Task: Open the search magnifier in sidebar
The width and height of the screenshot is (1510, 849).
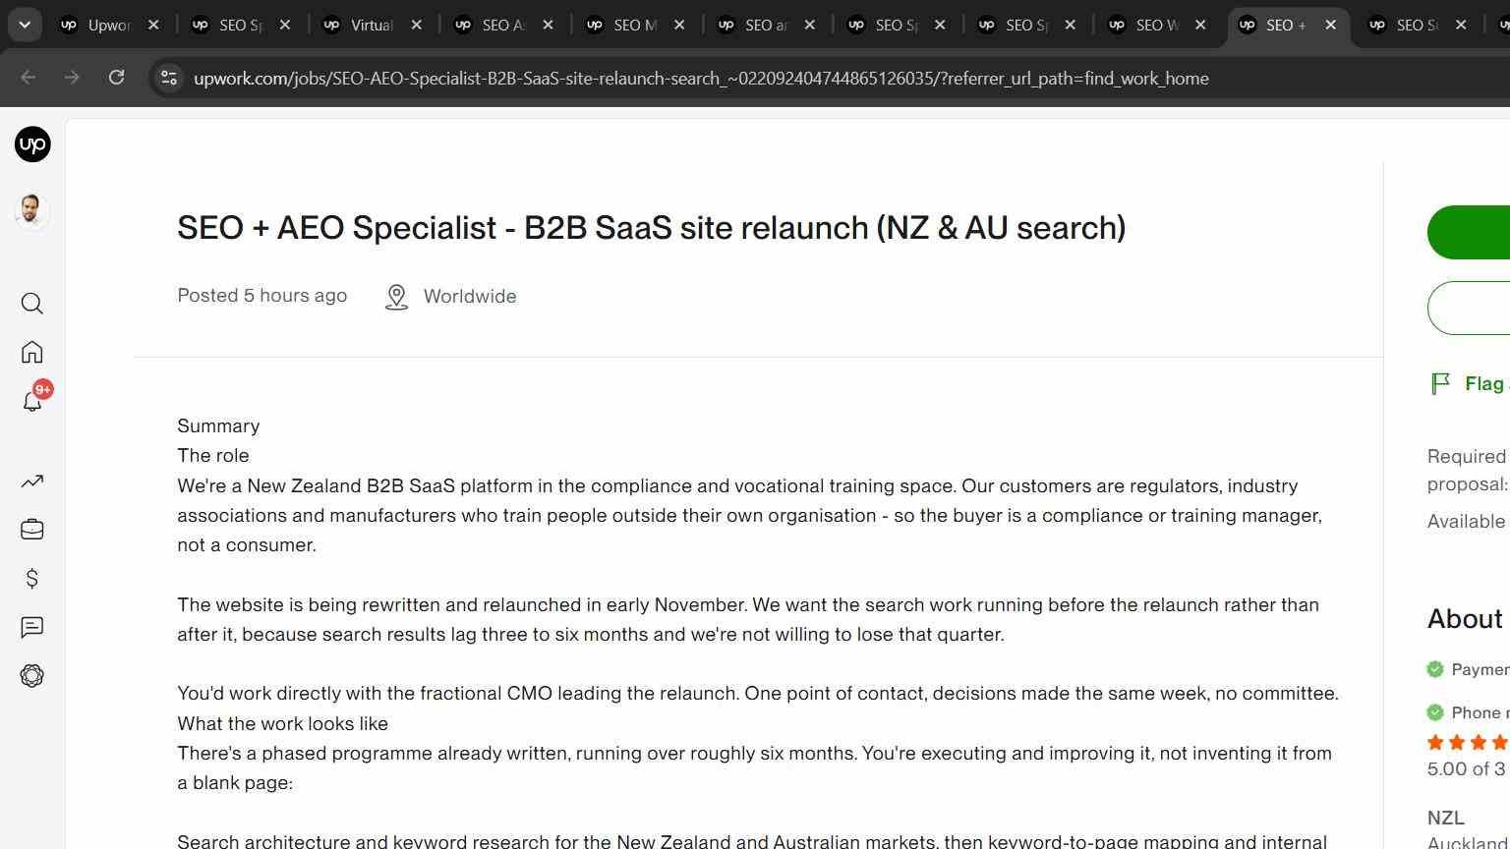Action: tap(32, 304)
